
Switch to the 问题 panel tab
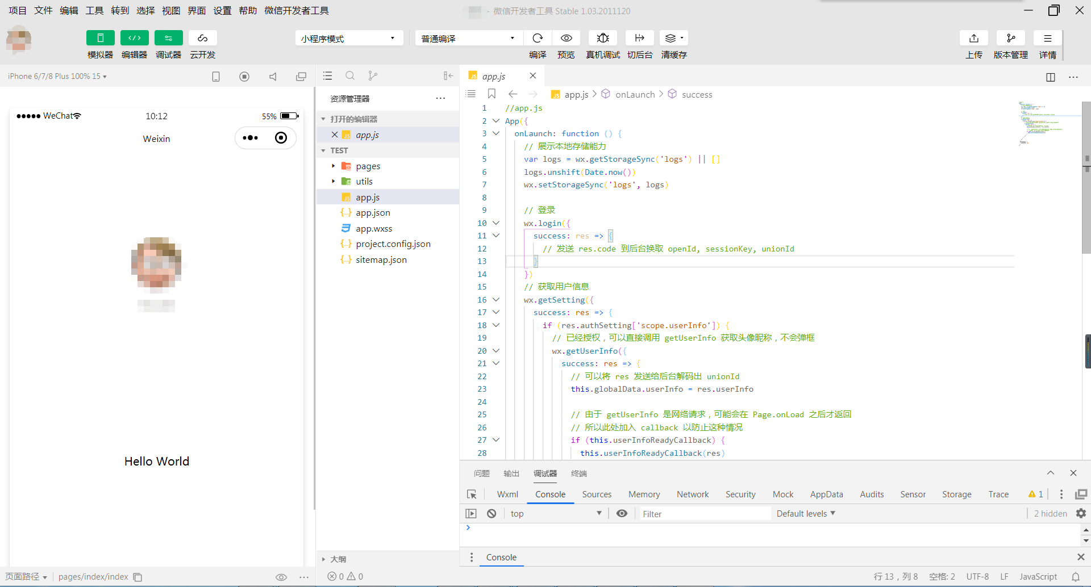[x=481, y=473]
